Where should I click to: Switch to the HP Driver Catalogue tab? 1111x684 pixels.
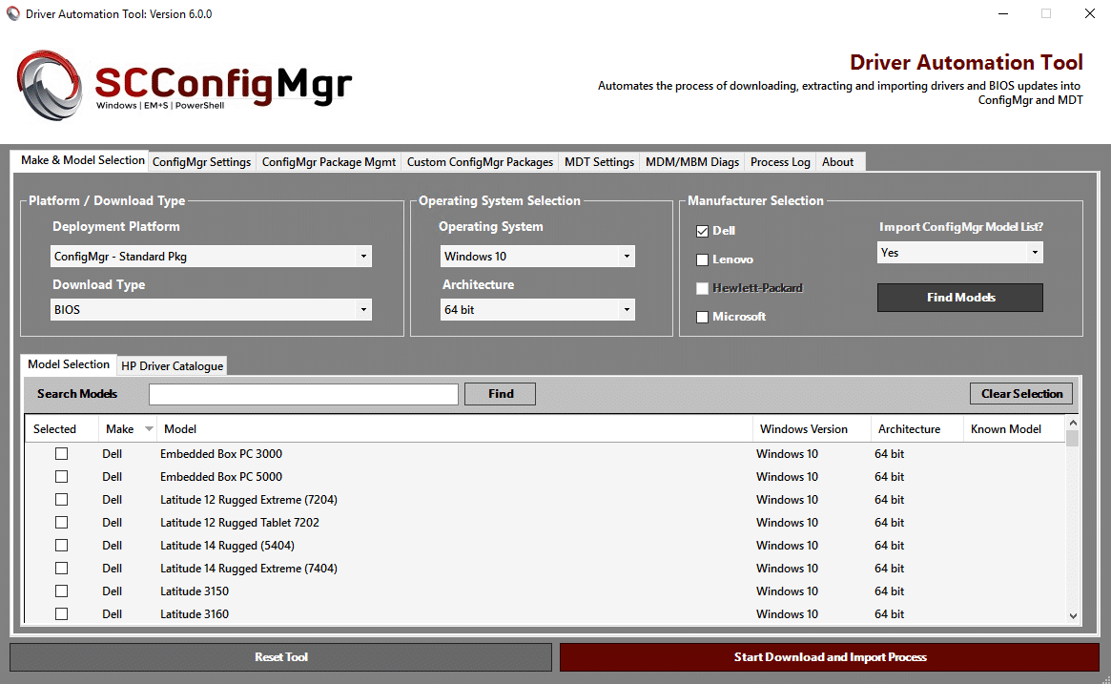173,365
